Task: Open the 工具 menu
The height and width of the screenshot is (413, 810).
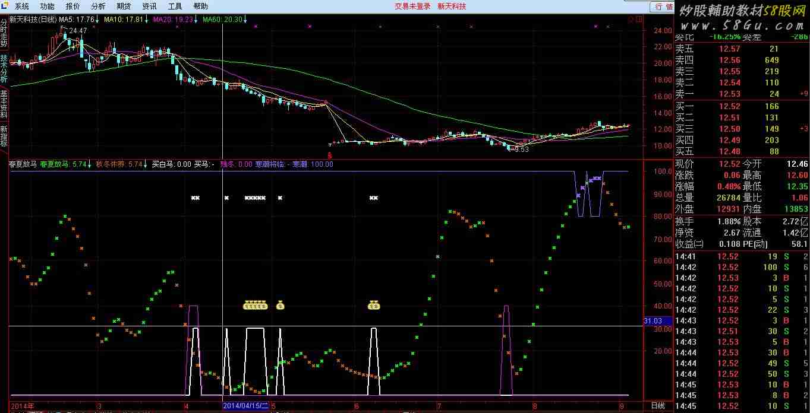Action: (175, 7)
